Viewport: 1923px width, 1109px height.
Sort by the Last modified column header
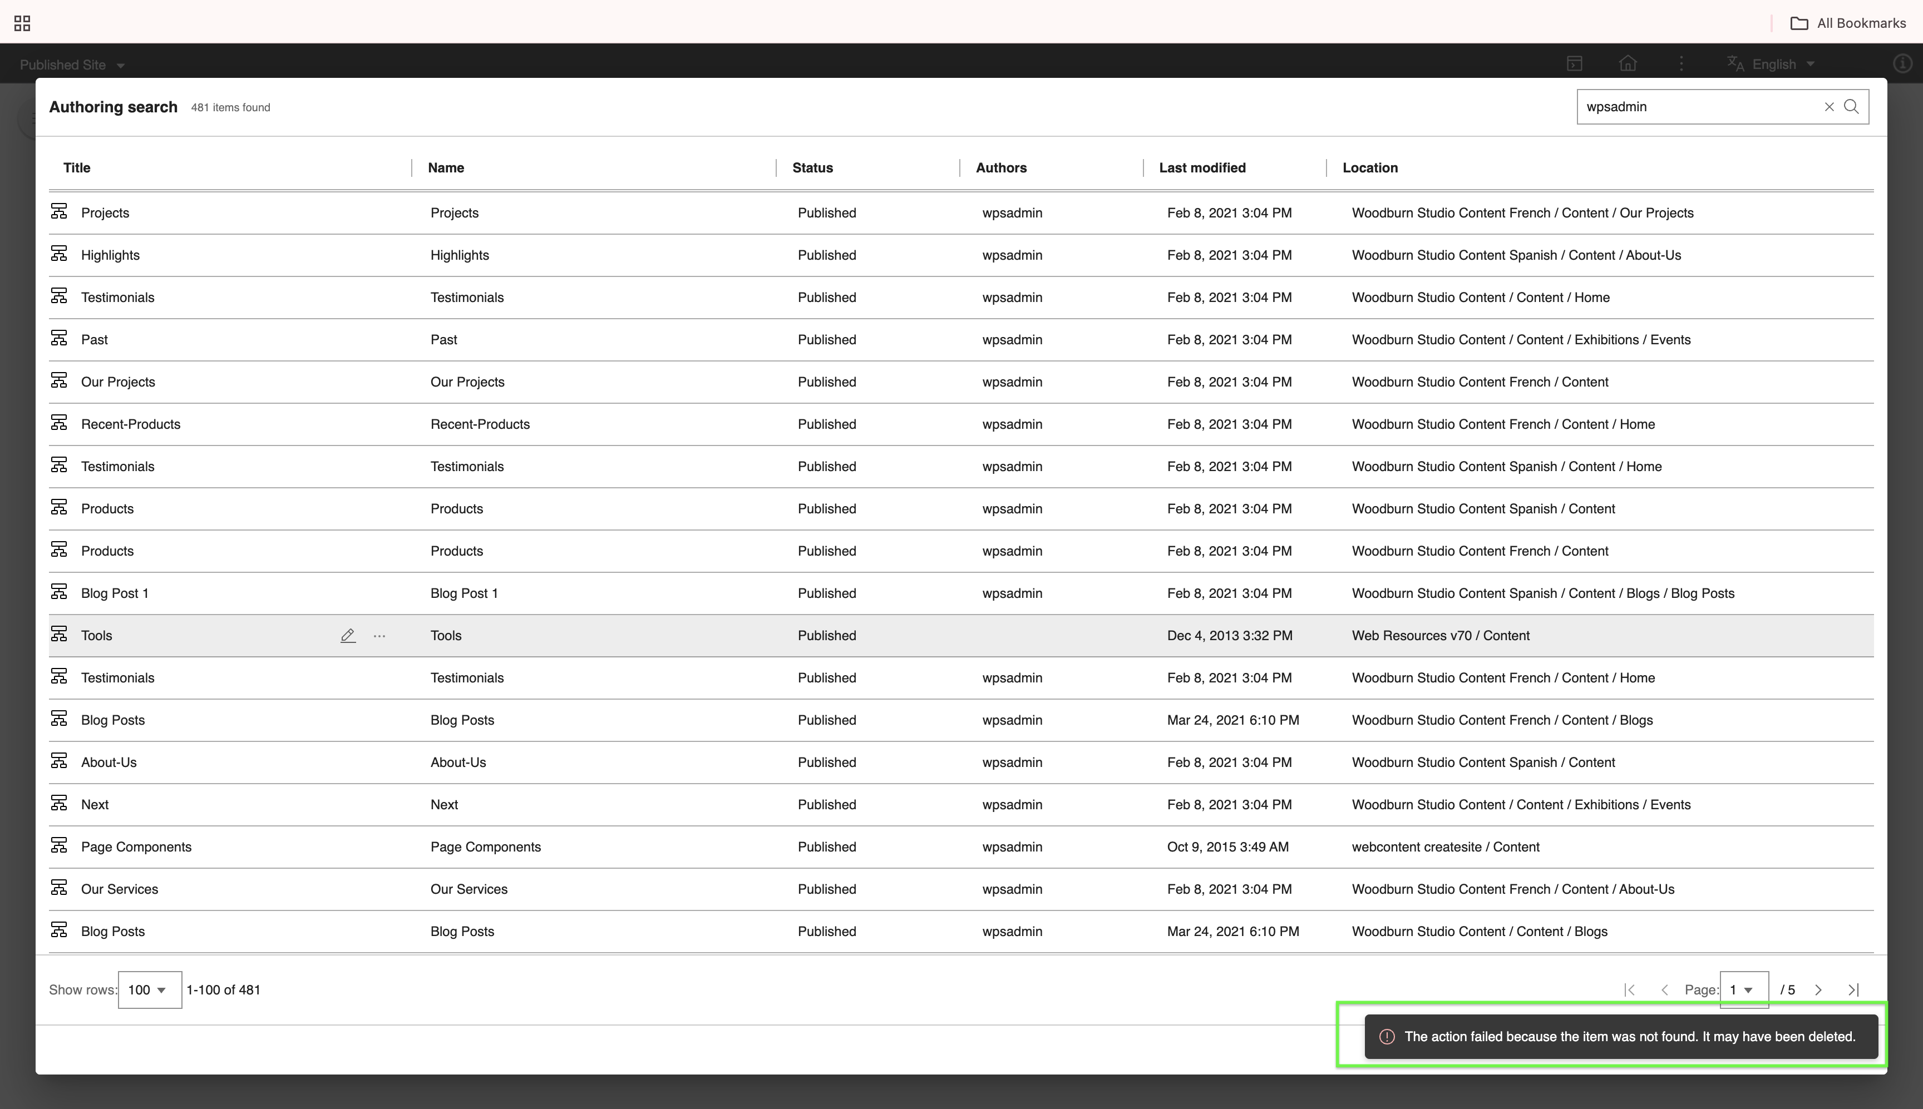click(1202, 167)
